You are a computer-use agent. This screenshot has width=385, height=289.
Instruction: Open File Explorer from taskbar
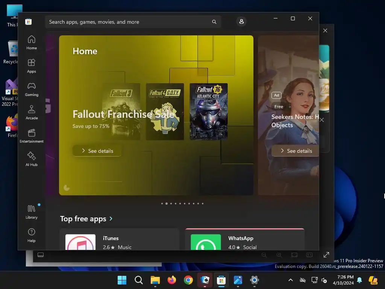[x=155, y=280]
